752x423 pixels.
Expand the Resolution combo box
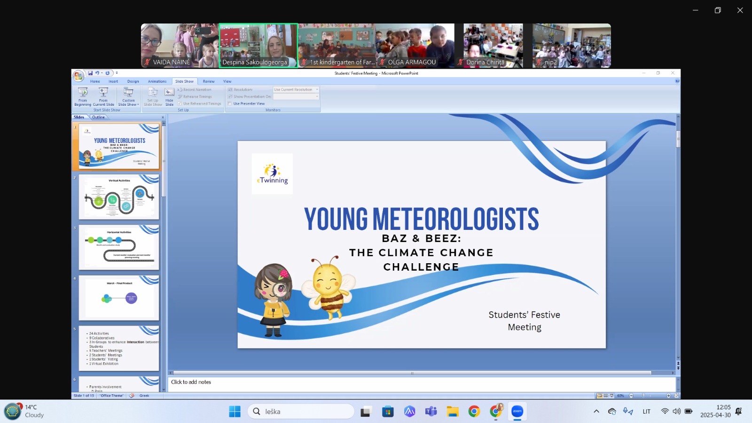317,90
